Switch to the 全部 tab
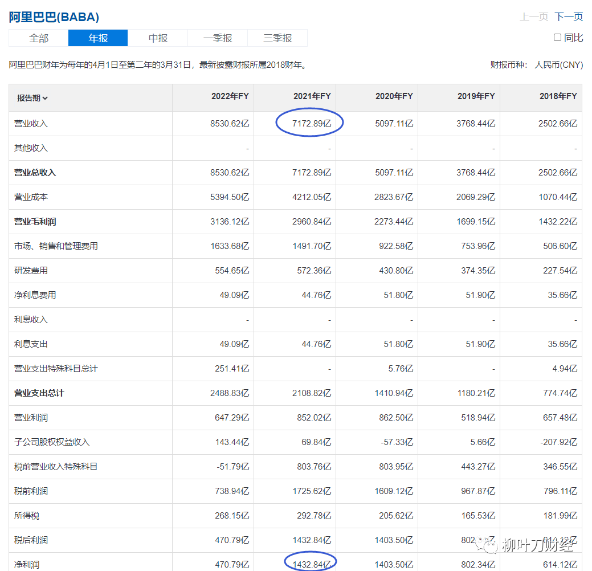592x571 pixels. [39, 38]
